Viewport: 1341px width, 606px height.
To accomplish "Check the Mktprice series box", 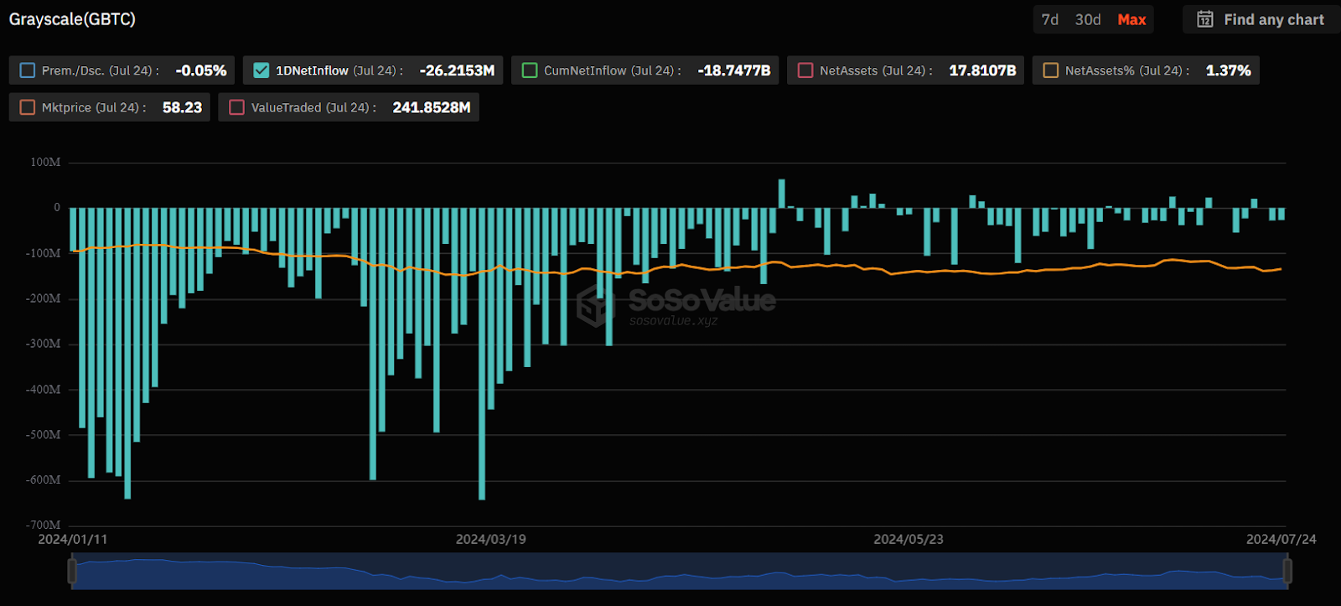I will [28, 107].
